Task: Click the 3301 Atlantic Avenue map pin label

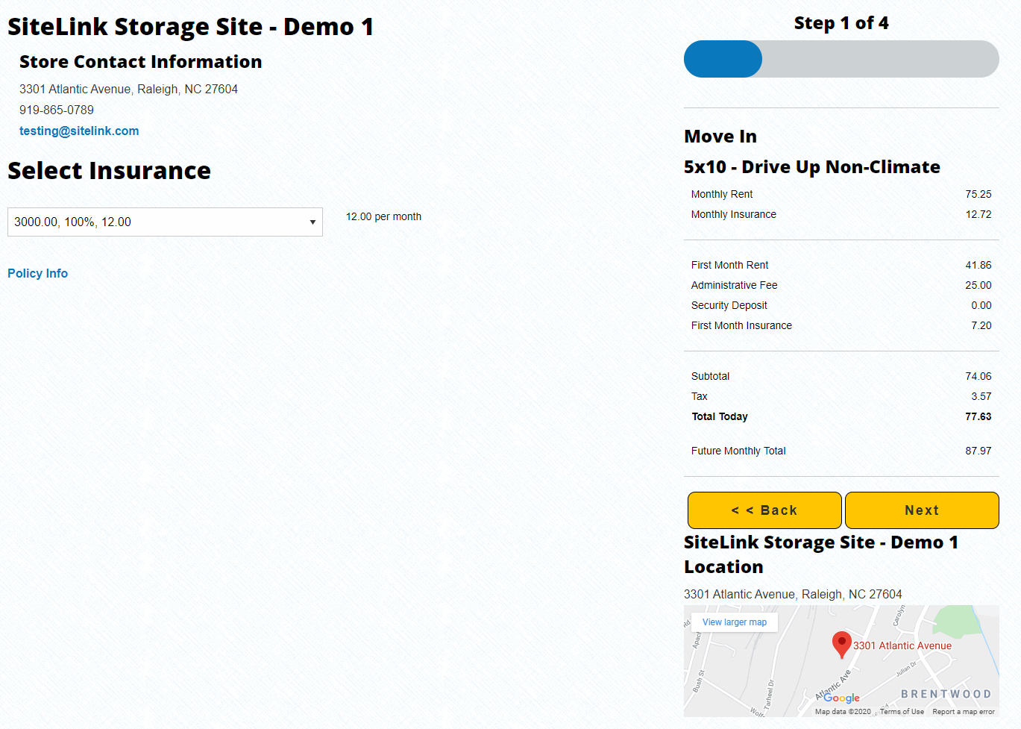Action: (x=902, y=646)
